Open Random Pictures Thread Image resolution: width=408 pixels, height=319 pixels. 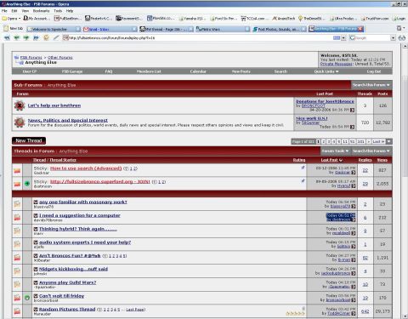[67, 309]
